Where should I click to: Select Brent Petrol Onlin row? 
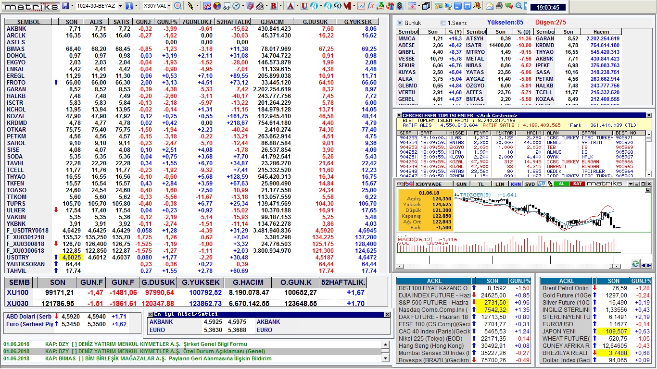[596, 288]
